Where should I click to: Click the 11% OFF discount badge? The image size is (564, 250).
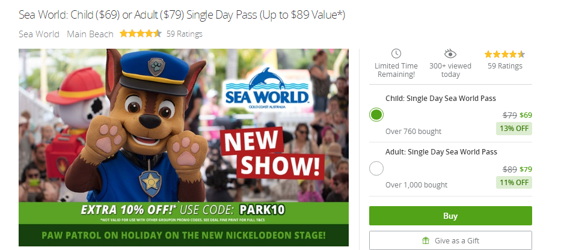tap(514, 182)
